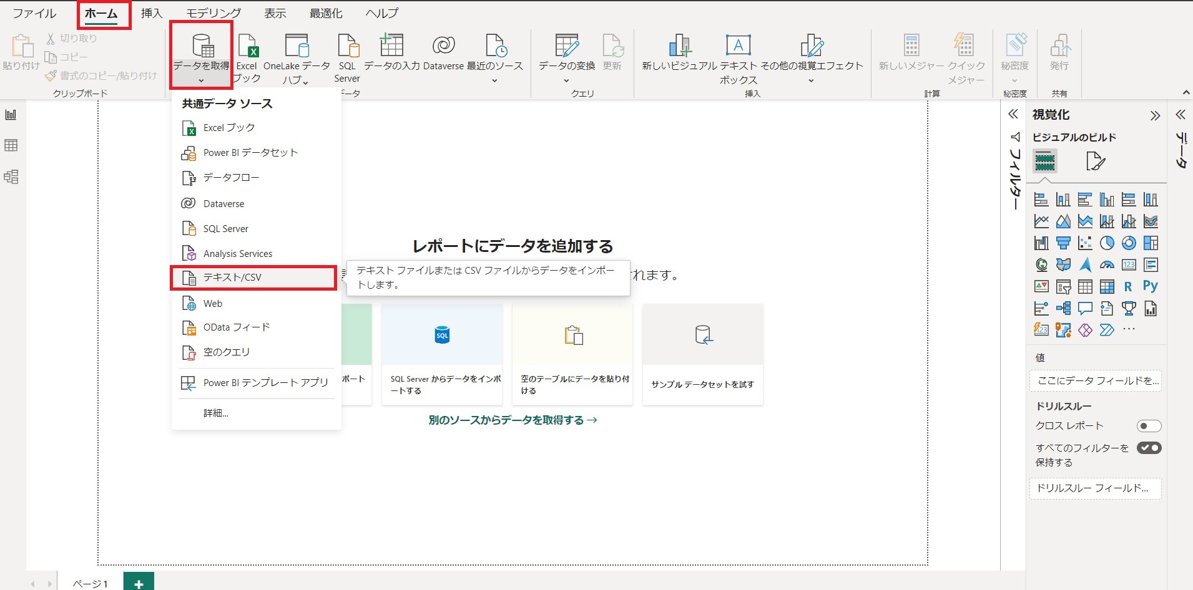Click the 新しいビジュアル ribbon icon
The image size is (1193, 590).
pos(679,52)
